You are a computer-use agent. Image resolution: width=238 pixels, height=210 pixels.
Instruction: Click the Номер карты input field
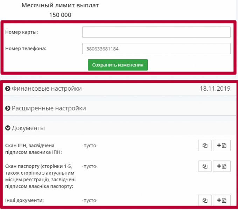(156, 32)
